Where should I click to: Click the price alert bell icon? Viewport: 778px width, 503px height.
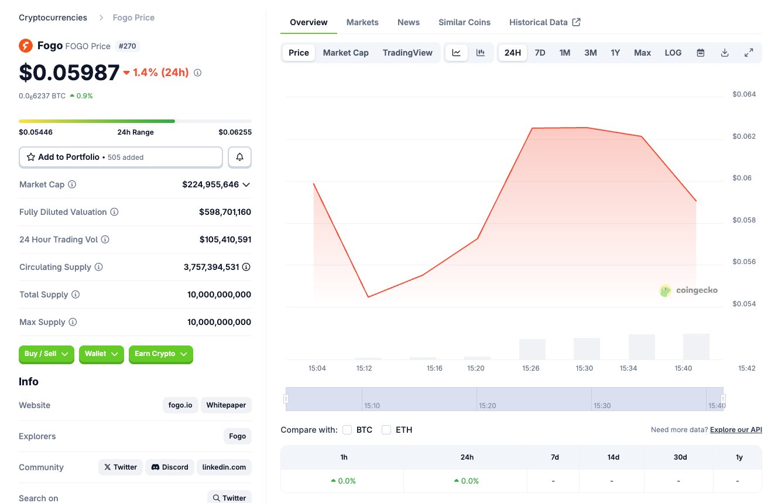point(239,157)
